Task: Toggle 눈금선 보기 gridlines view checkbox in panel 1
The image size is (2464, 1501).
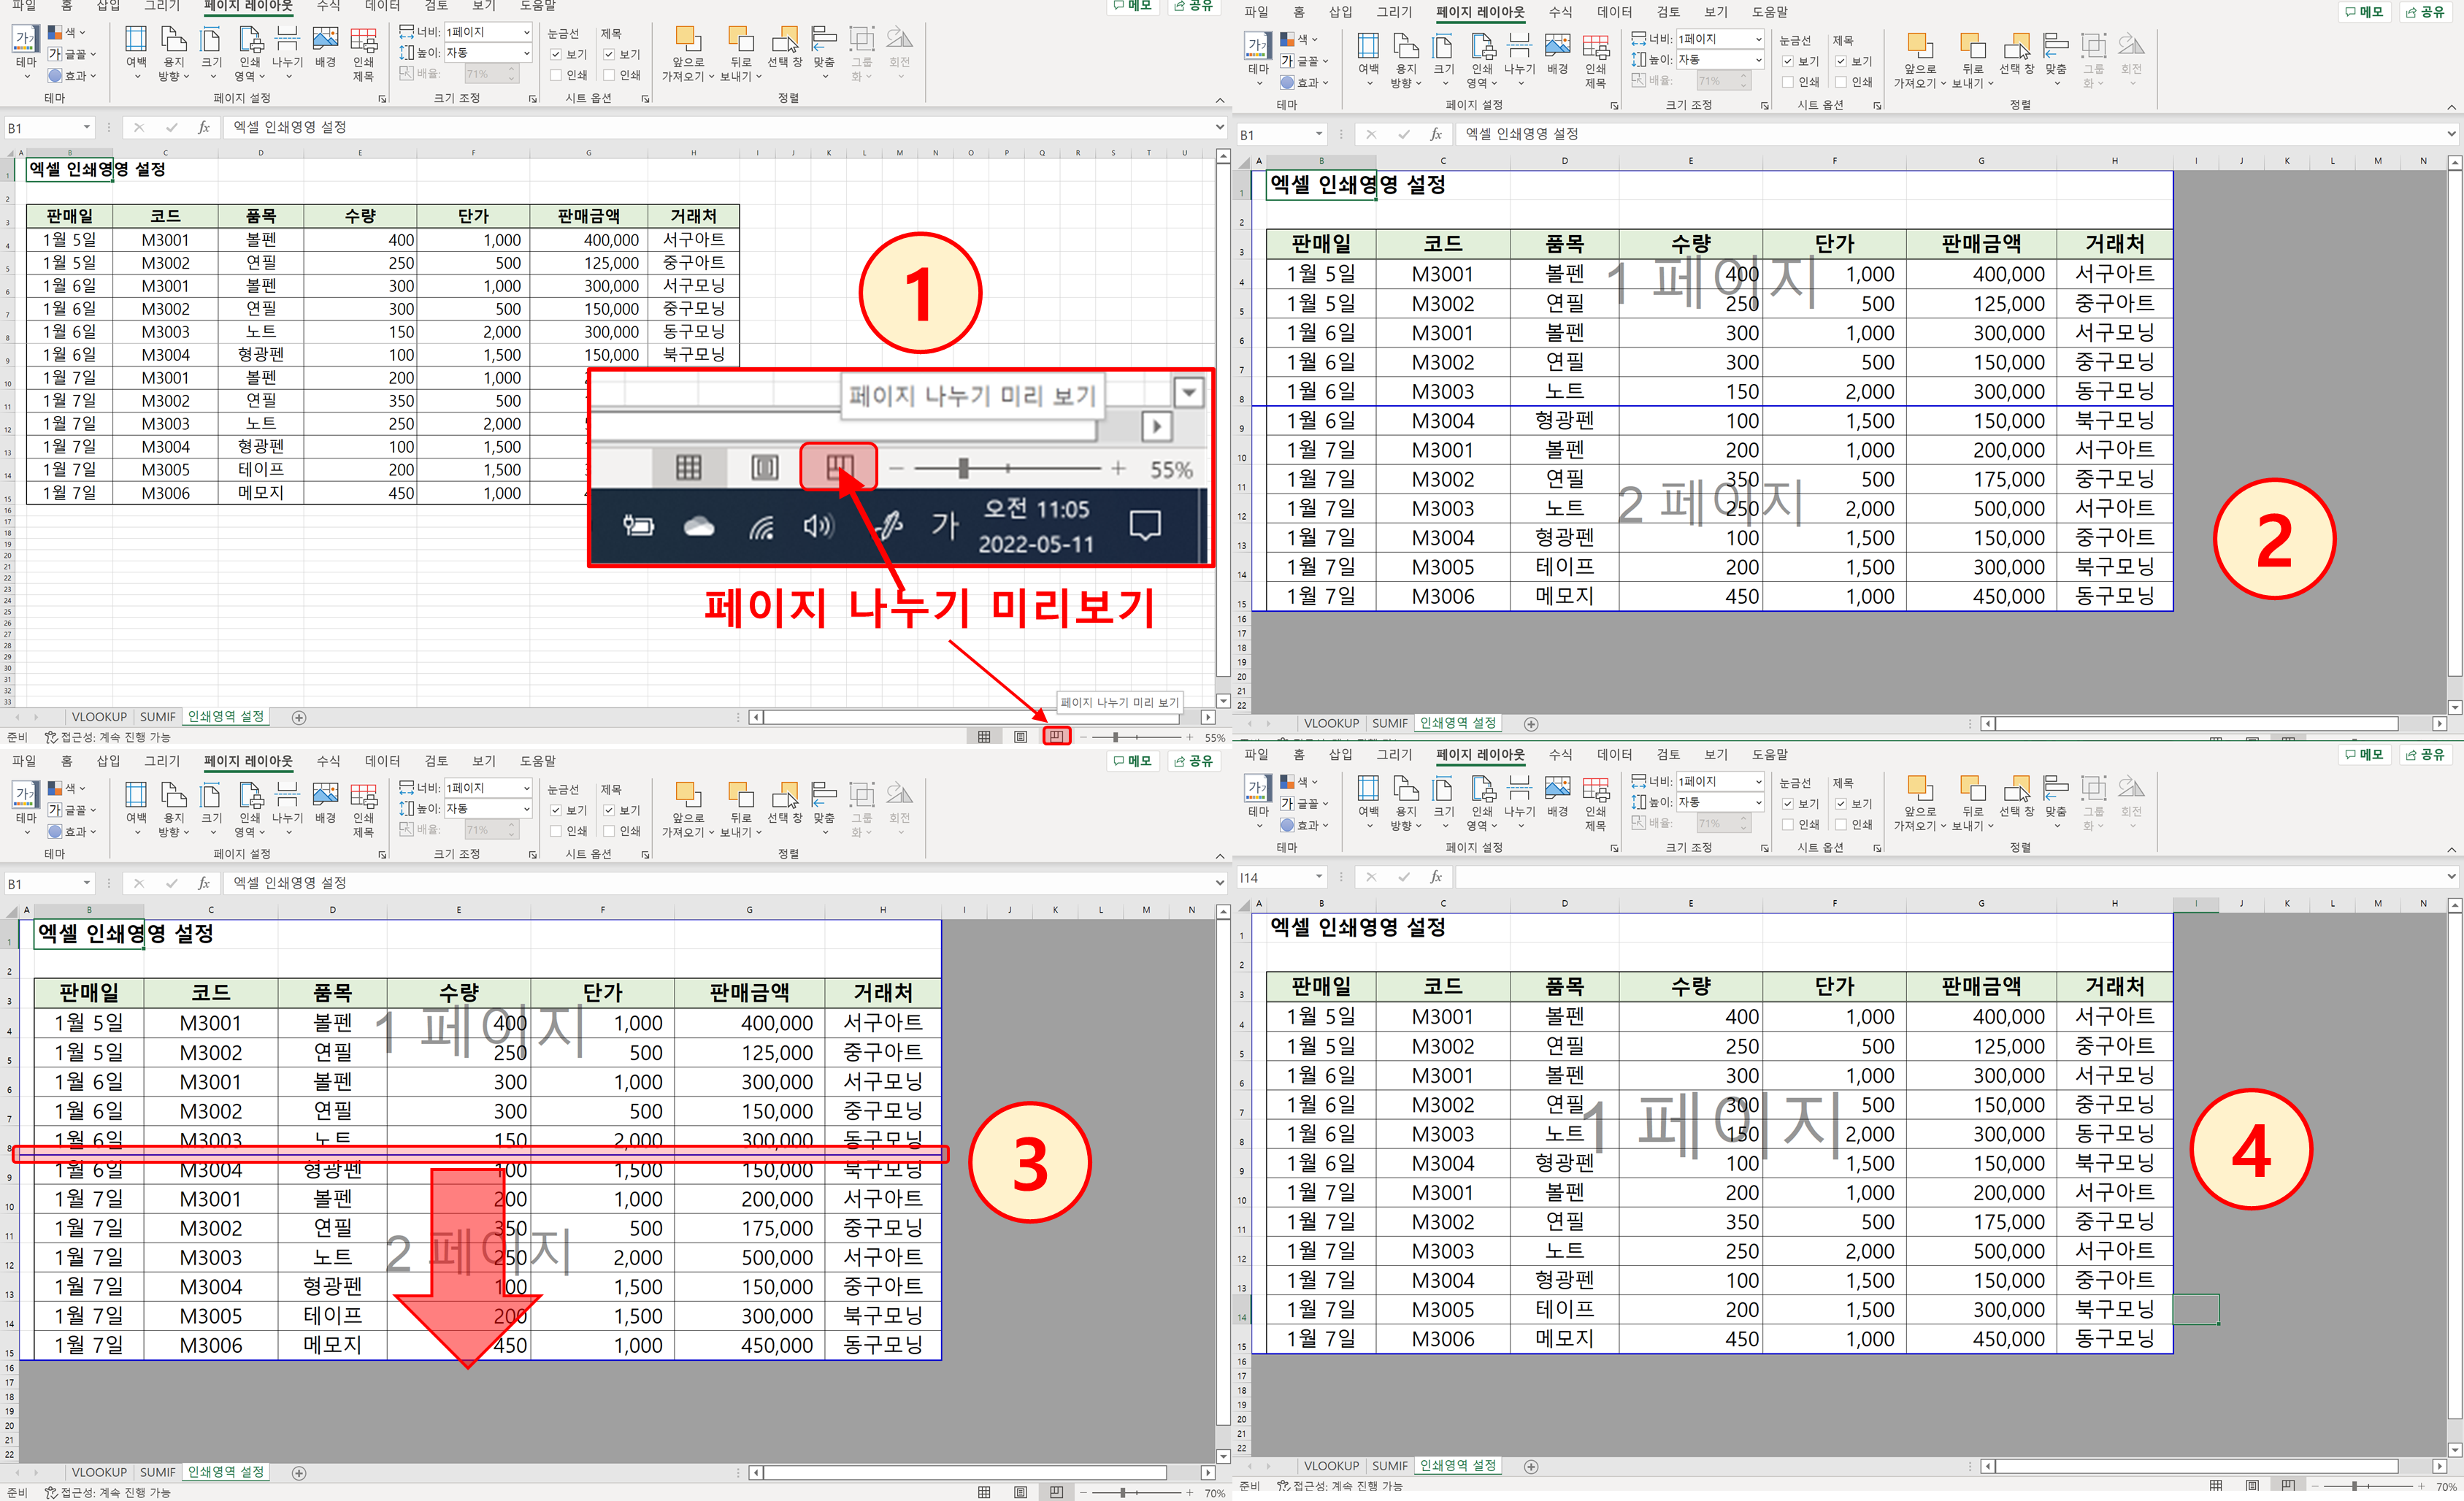Action: click(556, 54)
